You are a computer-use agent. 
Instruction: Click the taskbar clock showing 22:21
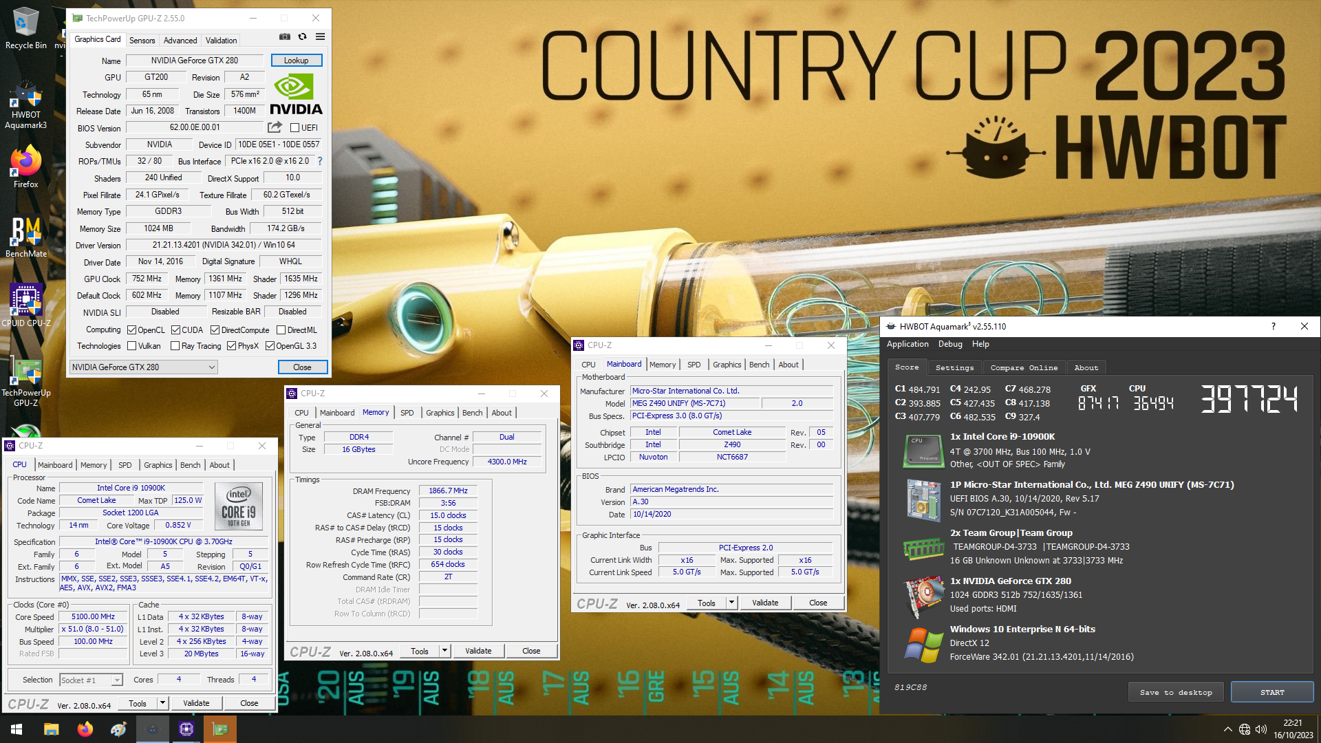[x=1293, y=729]
